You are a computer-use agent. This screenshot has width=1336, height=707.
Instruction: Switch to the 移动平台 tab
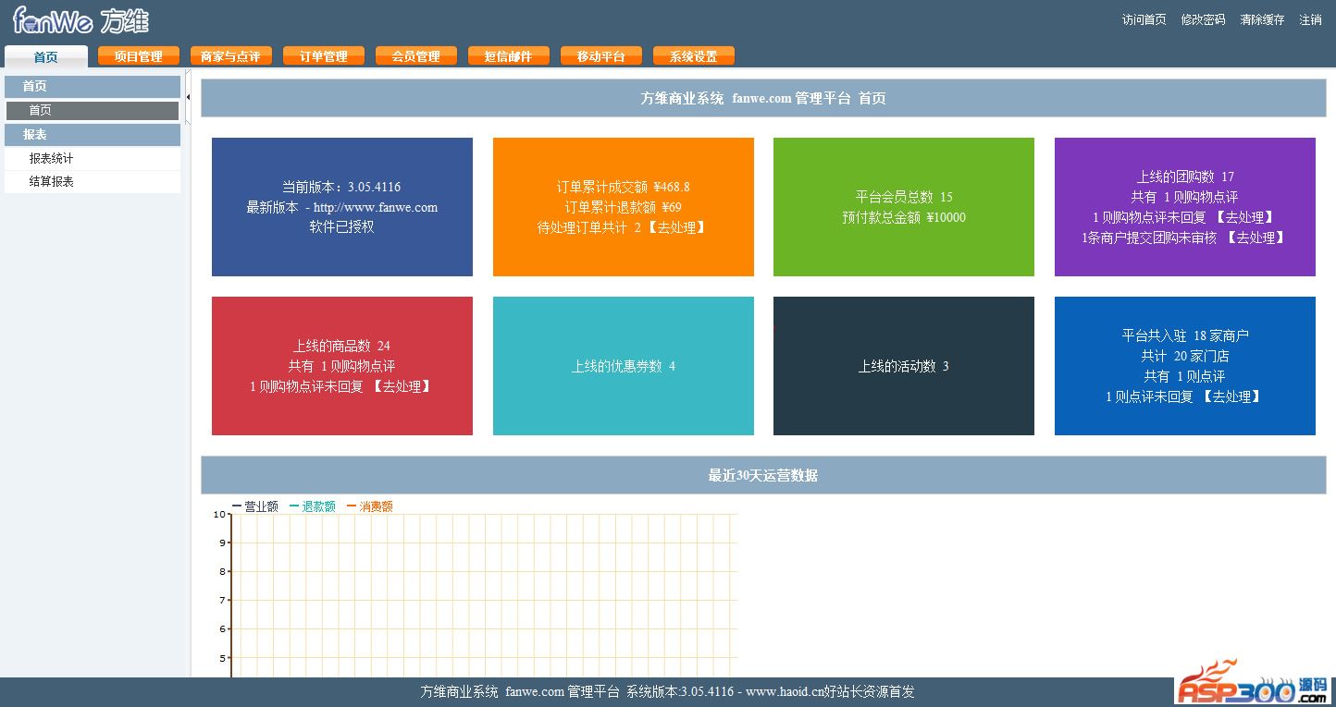pyautogui.click(x=601, y=56)
